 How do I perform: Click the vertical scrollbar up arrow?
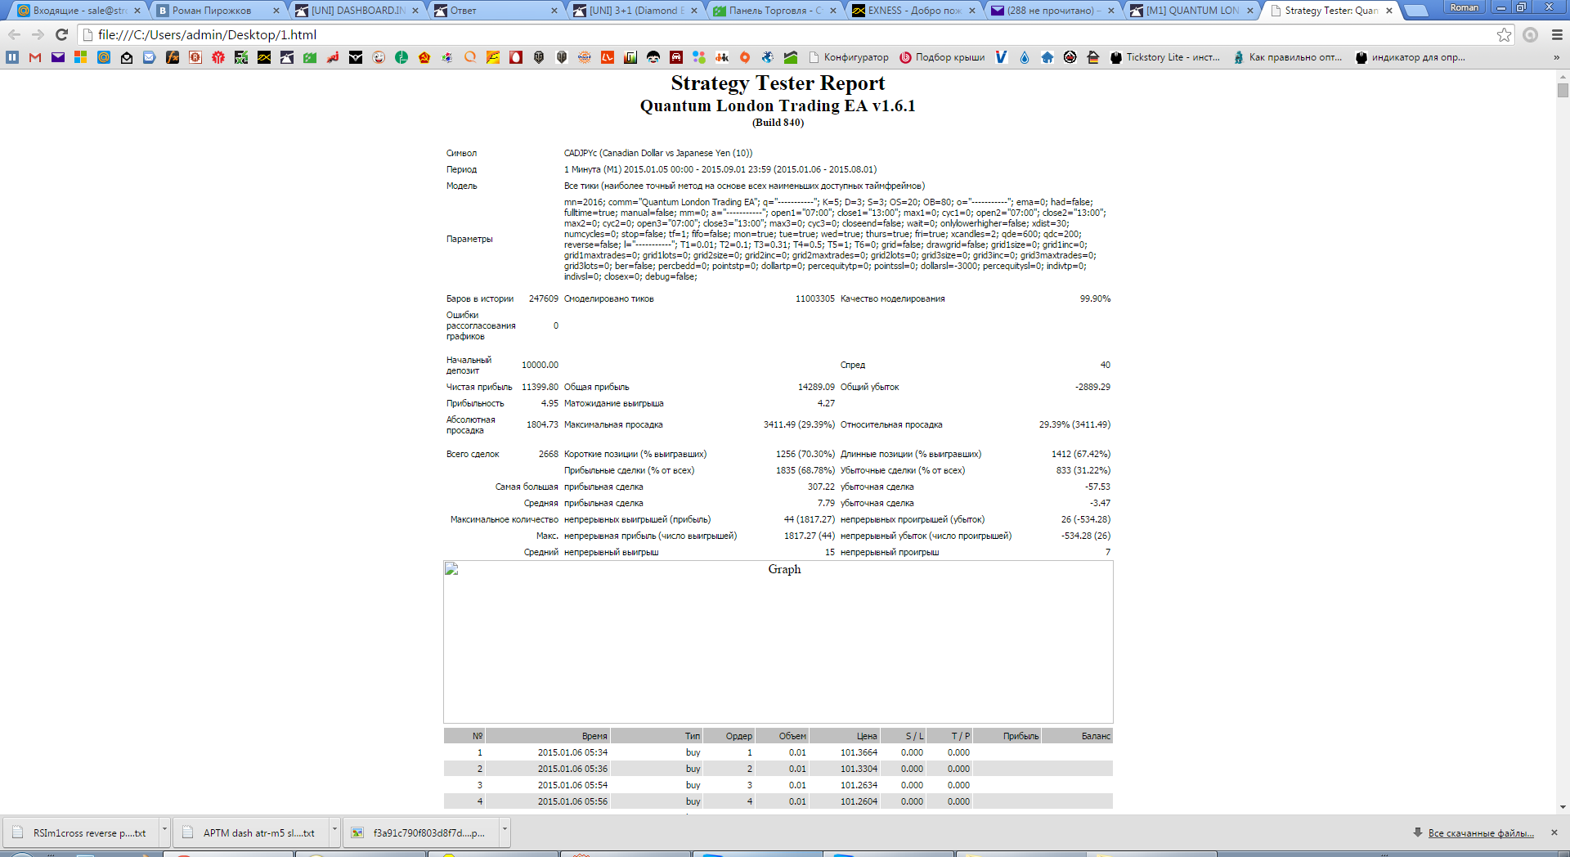click(1563, 76)
